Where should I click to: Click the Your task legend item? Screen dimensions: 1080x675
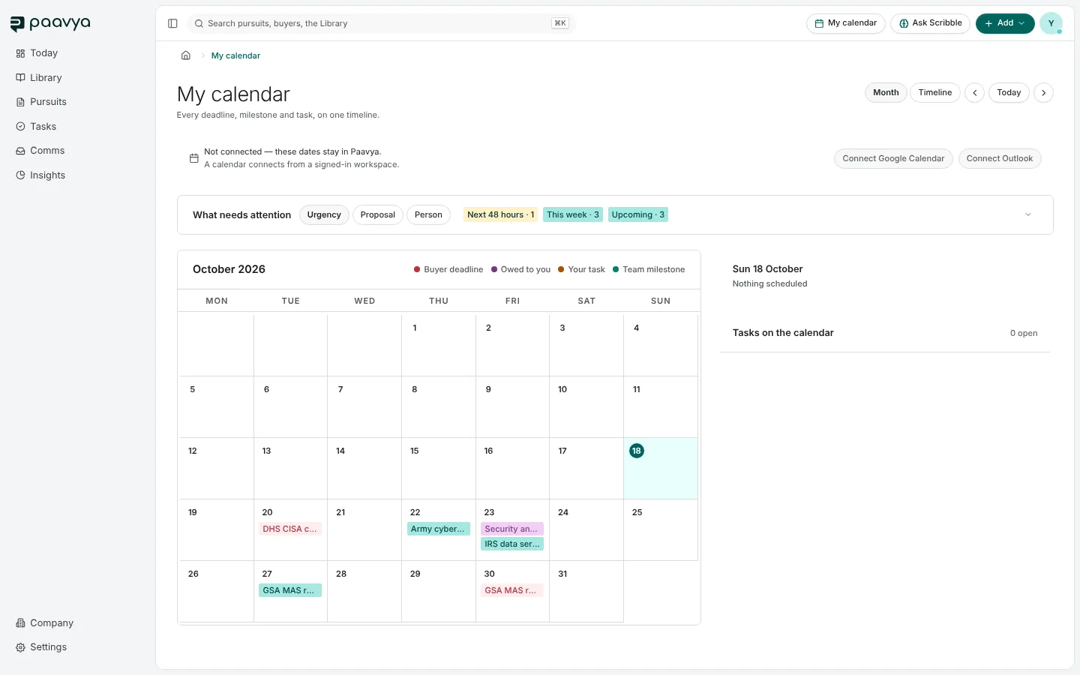click(x=581, y=270)
